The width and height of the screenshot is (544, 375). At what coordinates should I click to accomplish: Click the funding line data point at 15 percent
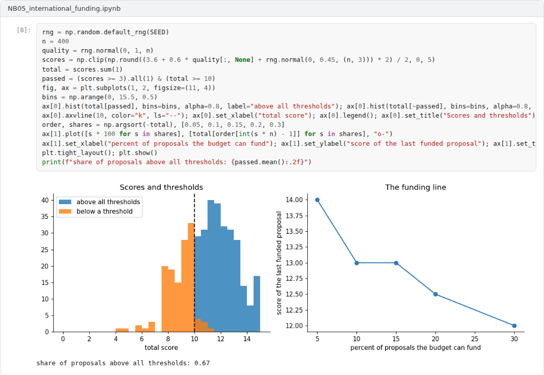396,263
